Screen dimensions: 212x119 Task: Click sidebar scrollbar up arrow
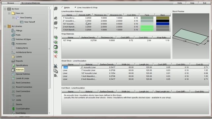tap(49, 8)
